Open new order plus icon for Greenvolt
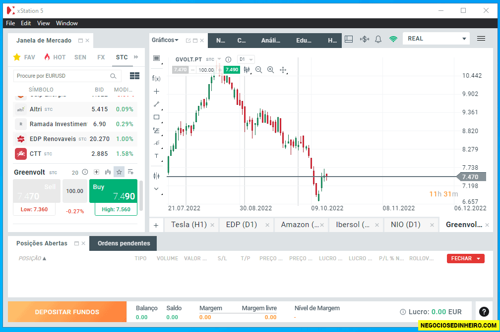The width and height of the screenshot is (500, 332). 96,172
